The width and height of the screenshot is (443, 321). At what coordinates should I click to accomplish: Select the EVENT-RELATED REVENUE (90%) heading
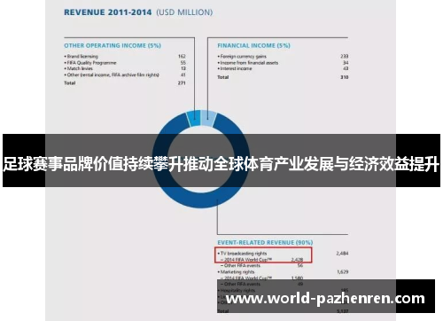pos(265,243)
